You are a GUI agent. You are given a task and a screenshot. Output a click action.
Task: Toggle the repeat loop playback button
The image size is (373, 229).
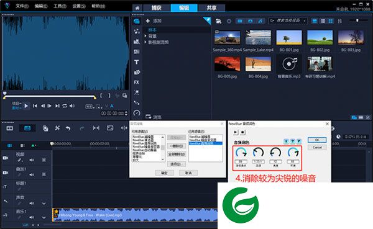[65, 106]
